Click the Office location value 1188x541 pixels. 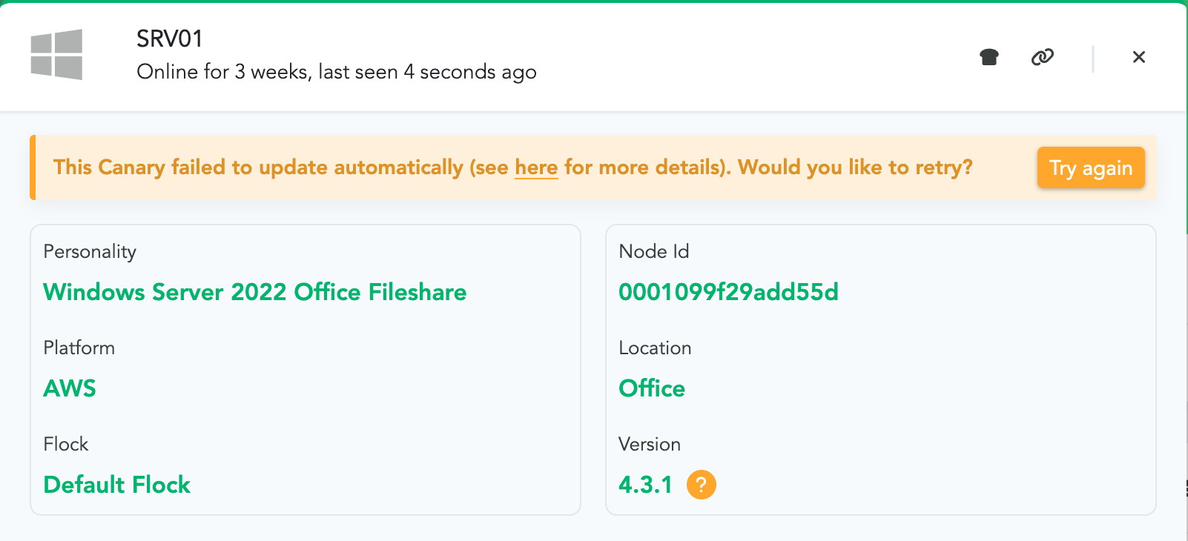click(x=651, y=388)
